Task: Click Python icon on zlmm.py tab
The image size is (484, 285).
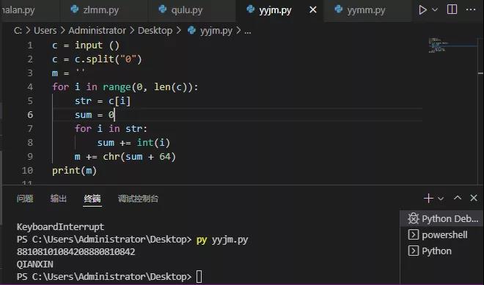Action: click(74, 9)
